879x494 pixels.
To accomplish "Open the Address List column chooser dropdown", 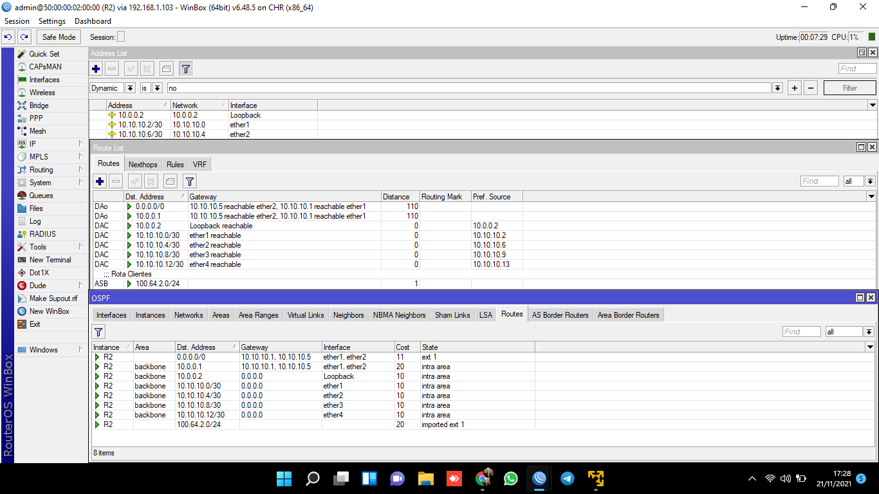I will coord(873,105).
